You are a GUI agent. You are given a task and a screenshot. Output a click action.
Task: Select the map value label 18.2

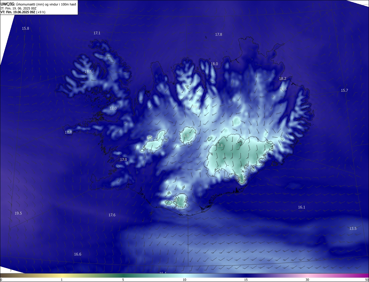pyautogui.click(x=283, y=78)
